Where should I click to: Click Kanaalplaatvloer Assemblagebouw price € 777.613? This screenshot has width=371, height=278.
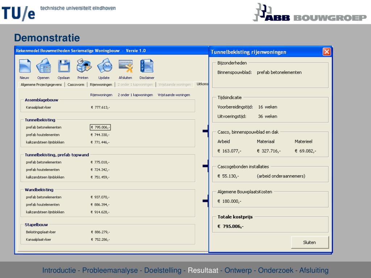(100, 108)
